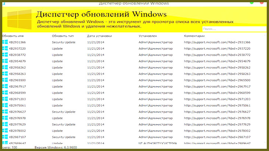Open the support link for kbid=2971203
Screen dimensions: 269x151
pyautogui.click(x=217, y=99)
